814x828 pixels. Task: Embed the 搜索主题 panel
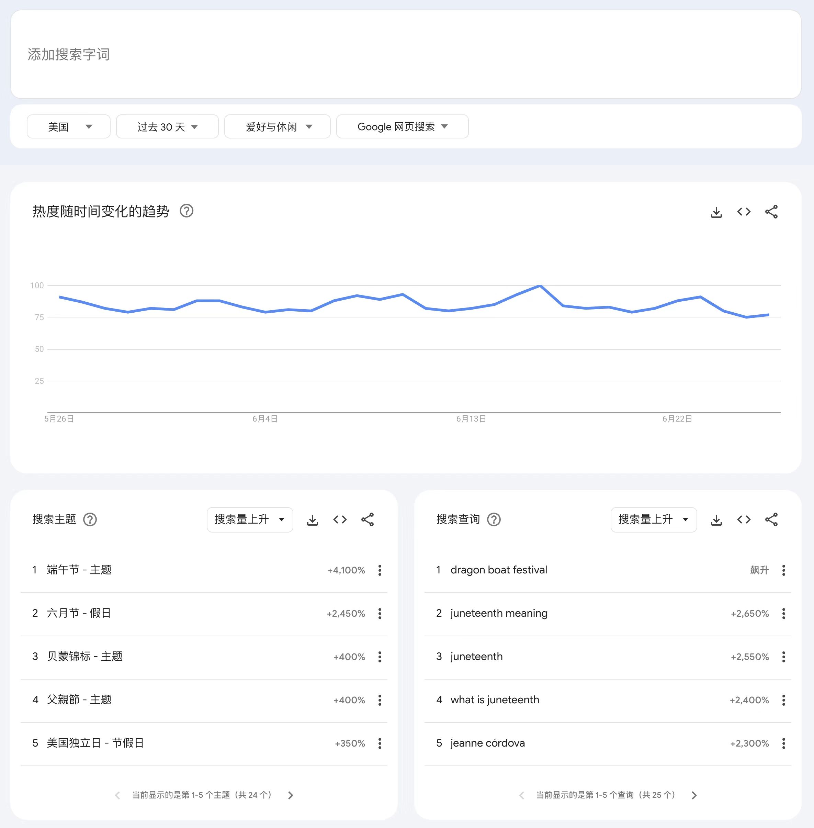(340, 519)
